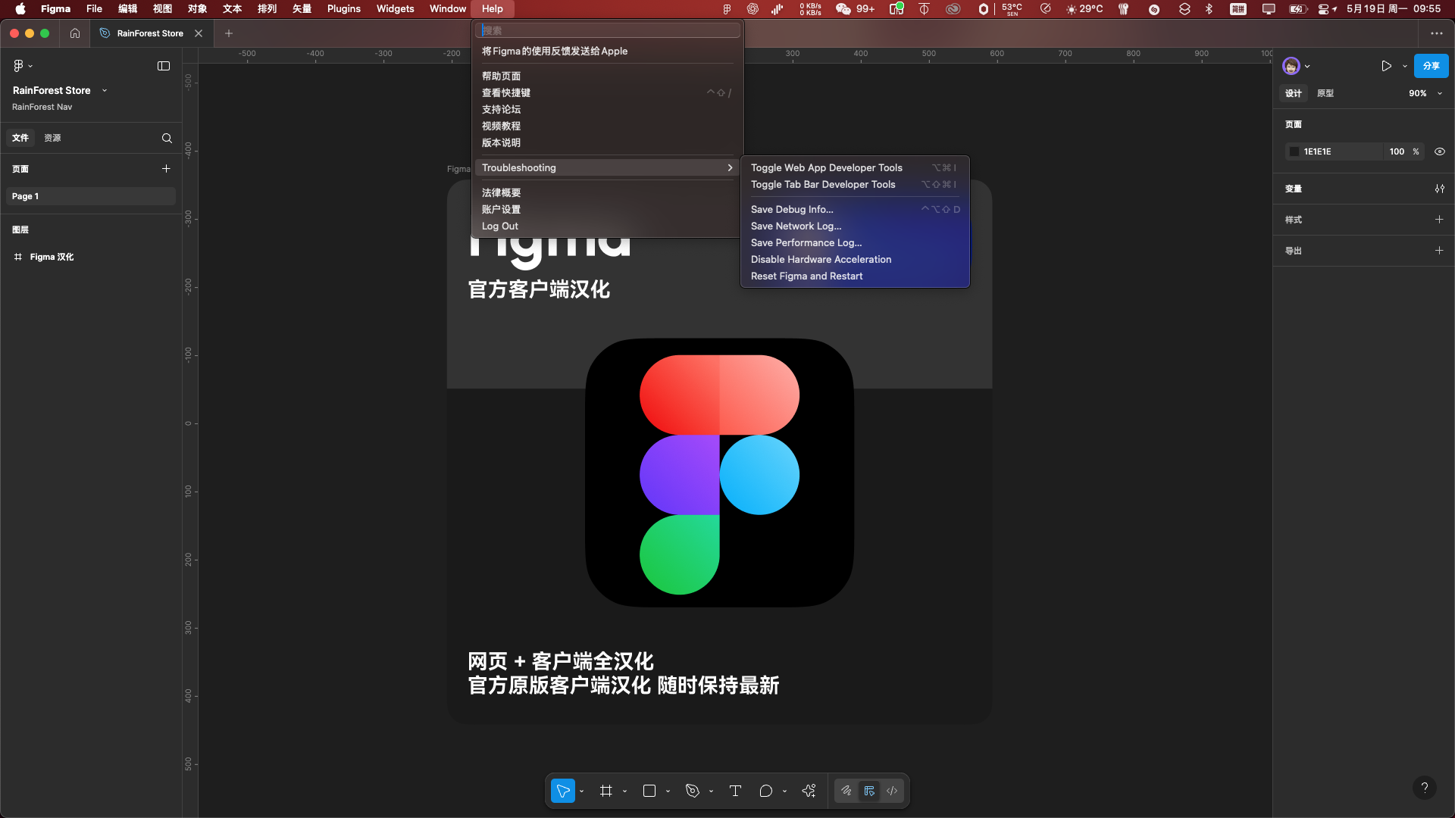Select the Text tool
The image size is (1455, 818).
[734, 791]
